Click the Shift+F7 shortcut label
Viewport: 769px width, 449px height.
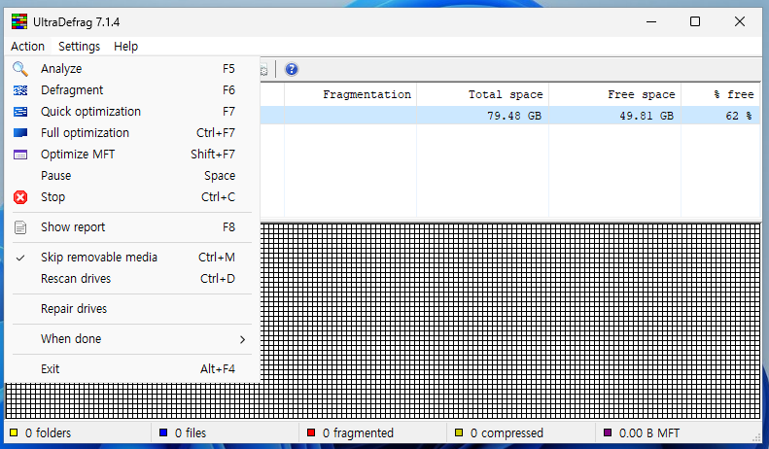213,155
